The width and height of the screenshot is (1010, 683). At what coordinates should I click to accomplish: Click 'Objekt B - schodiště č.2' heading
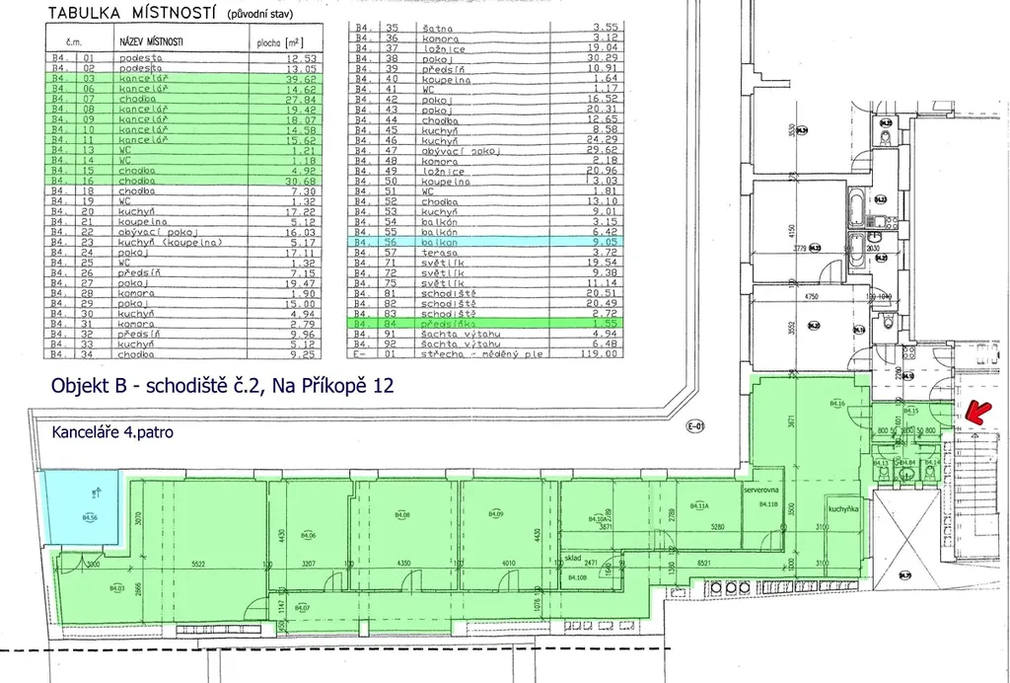click(222, 386)
